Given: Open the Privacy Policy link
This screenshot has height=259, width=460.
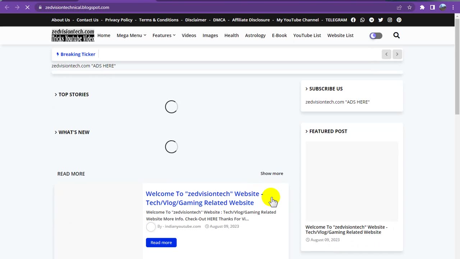Looking at the screenshot, I should [x=119, y=20].
